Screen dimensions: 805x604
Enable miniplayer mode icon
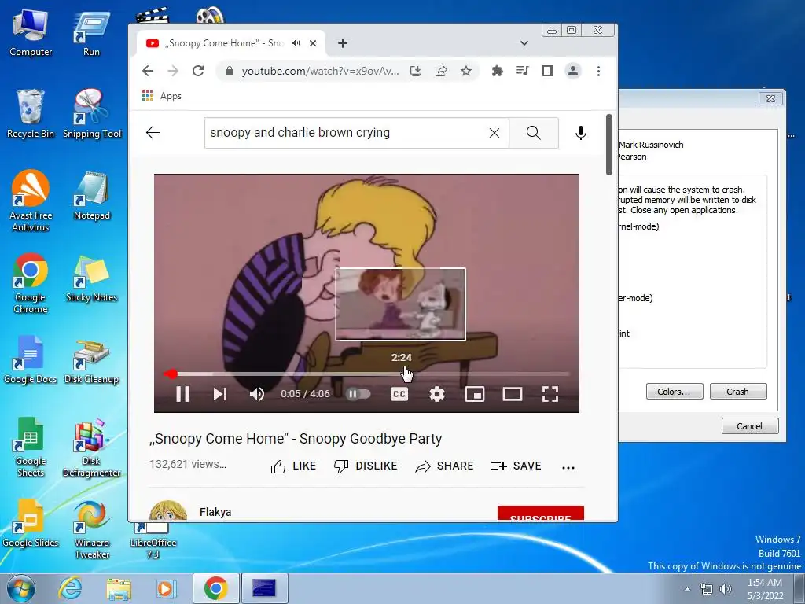point(474,394)
